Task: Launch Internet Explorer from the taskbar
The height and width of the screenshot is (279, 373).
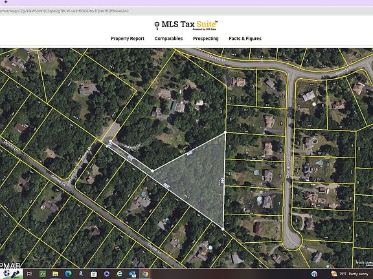Action: coord(119,274)
